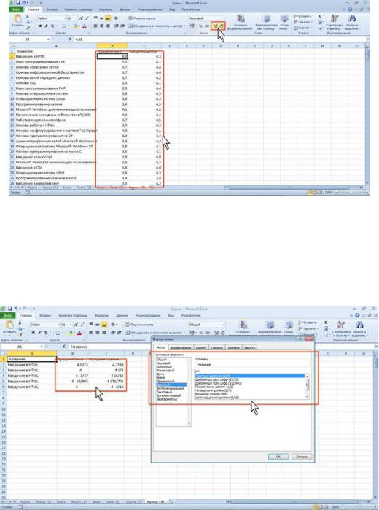The height and width of the screenshot is (510, 379).
Task: Open the Числовой number format dropdown
Action: click(222, 18)
